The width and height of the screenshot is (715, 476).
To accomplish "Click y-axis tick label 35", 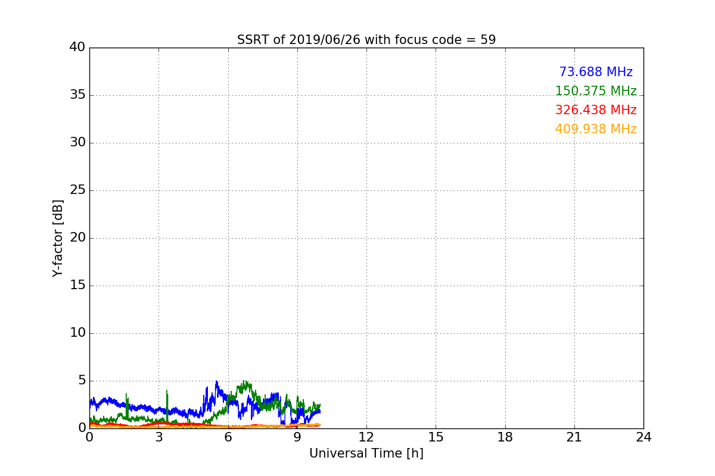I will click(x=77, y=95).
